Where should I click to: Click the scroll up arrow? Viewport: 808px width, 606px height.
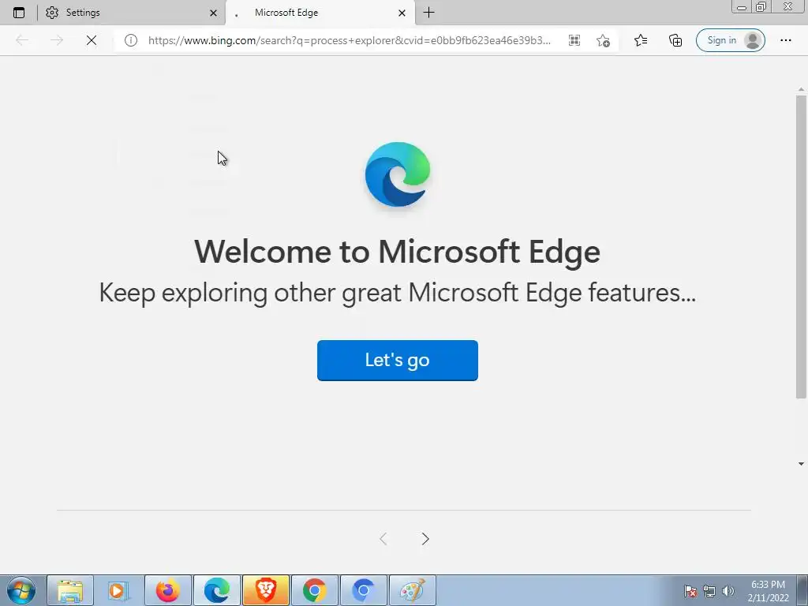[x=801, y=89]
